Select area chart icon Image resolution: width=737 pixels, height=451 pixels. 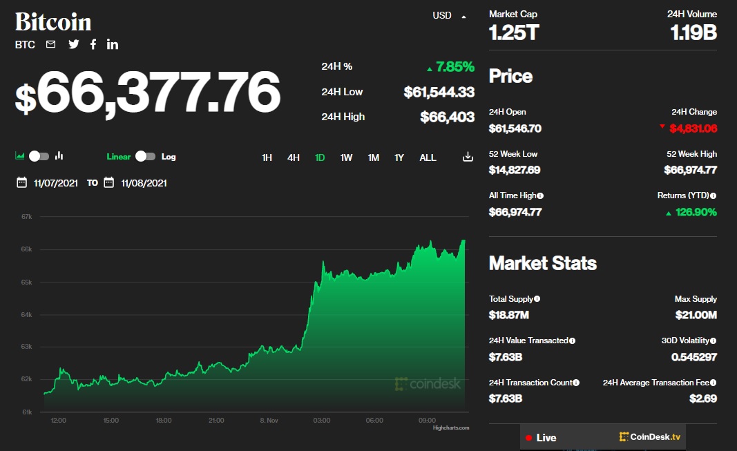coord(20,156)
